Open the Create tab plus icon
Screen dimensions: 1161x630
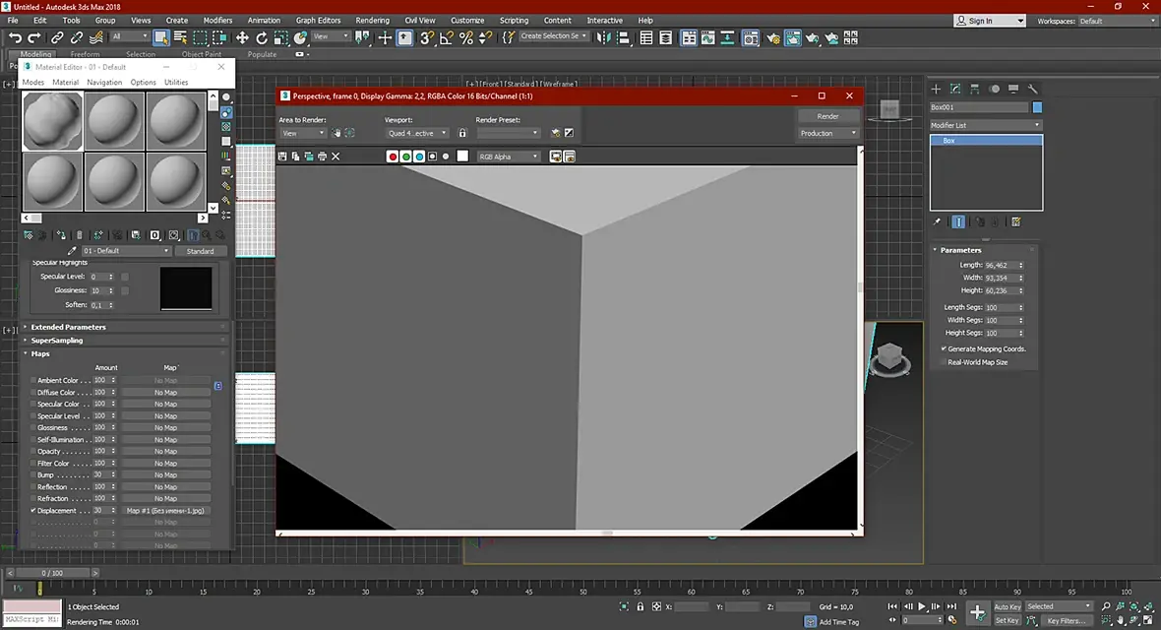click(936, 89)
